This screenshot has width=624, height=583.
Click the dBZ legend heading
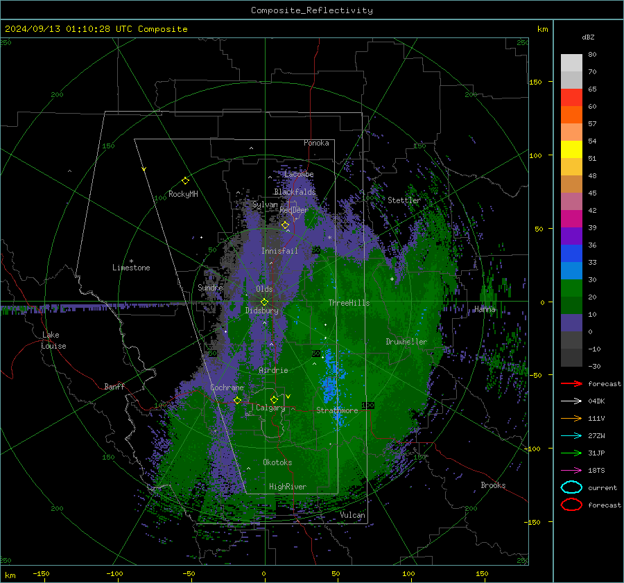tap(588, 37)
